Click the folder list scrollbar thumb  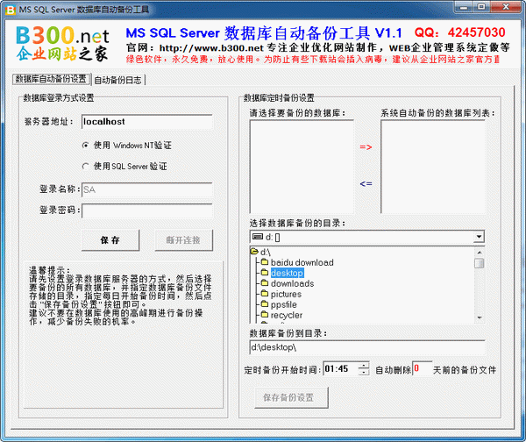click(480, 263)
